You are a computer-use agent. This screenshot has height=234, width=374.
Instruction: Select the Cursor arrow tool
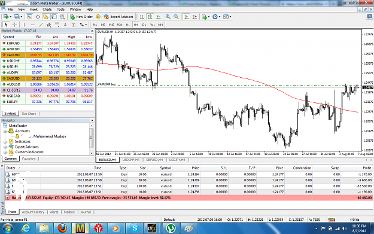pos(6,25)
